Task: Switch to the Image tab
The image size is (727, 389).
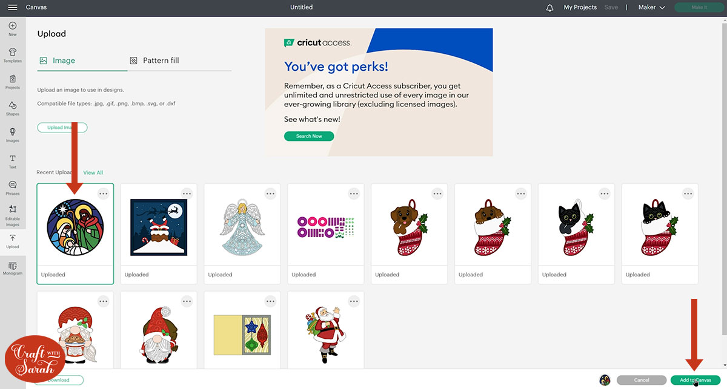Action: point(58,60)
